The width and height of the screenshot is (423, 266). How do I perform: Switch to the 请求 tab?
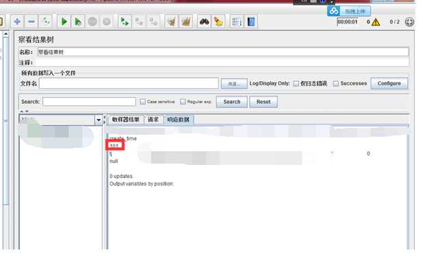(153, 120)
